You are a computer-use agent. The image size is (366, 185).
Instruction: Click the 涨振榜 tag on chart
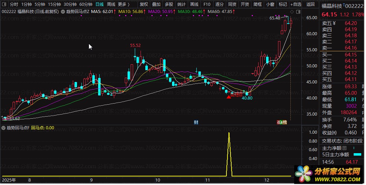(282, 122)
